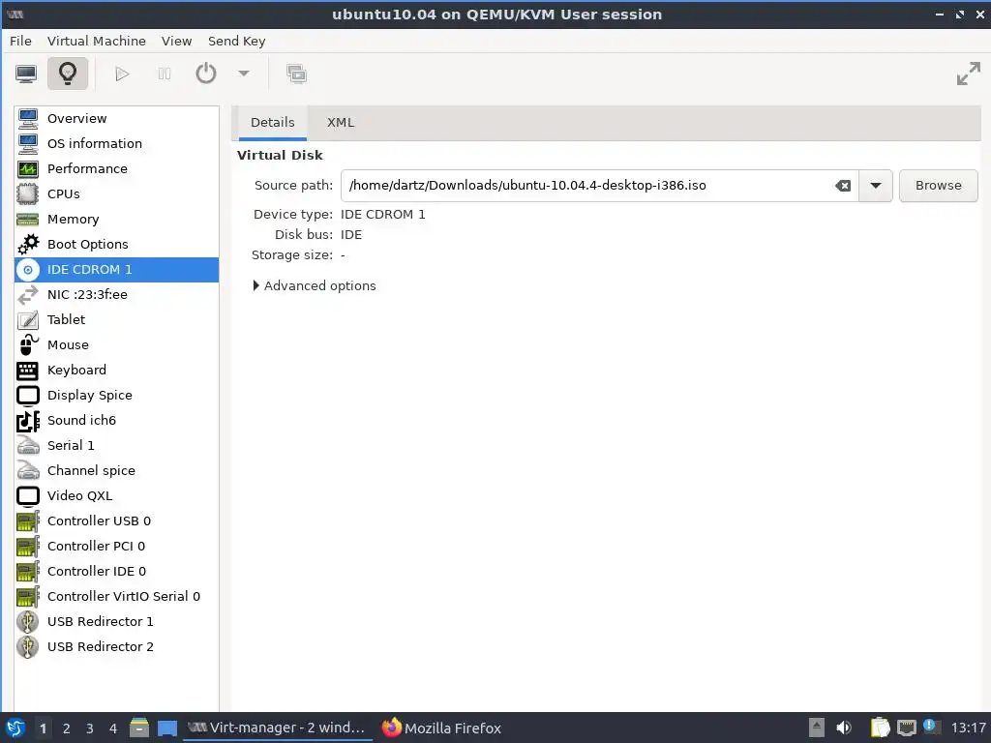Clear the source path with backspace icon
The width and height of the screenshot is (991, 743).
click(843, 186)
